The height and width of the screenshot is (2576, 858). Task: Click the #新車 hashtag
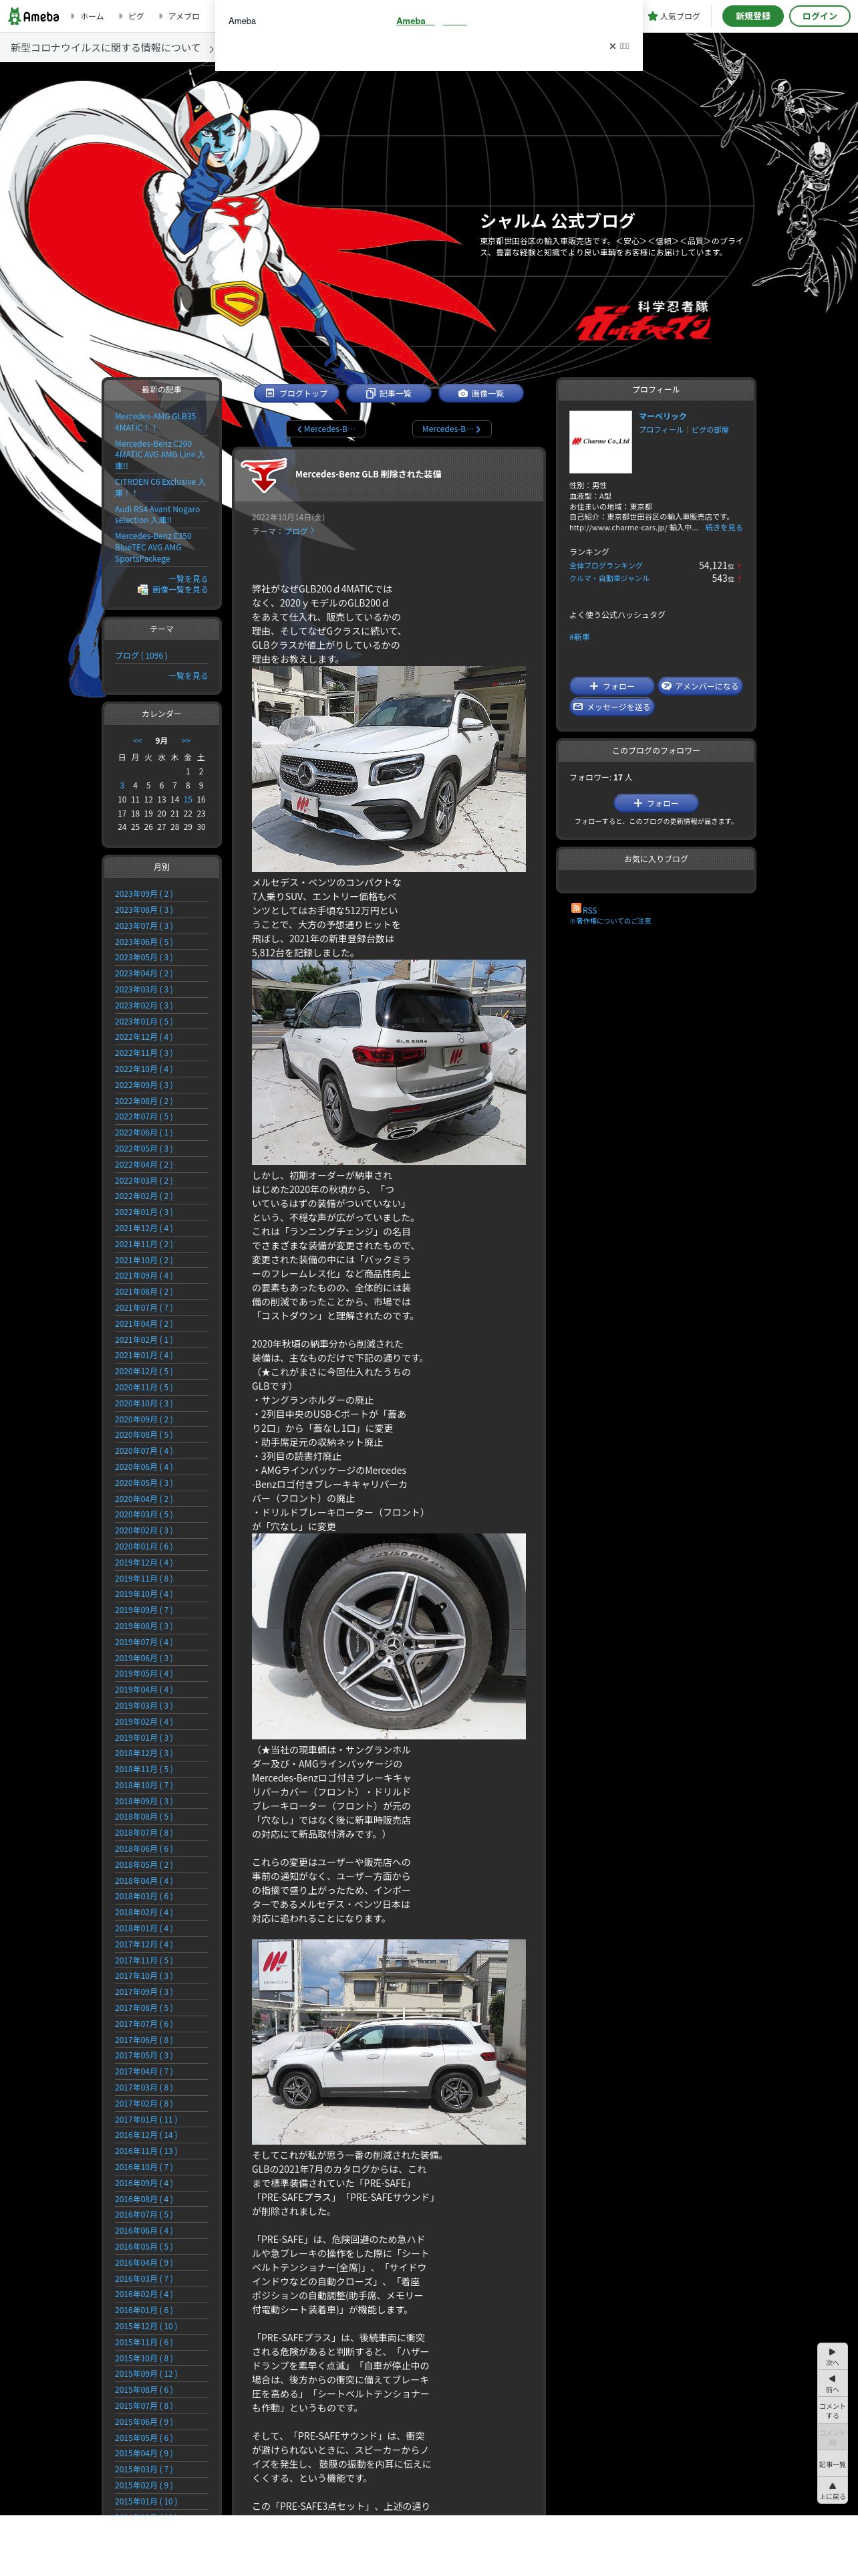click(x=579, y=636)
